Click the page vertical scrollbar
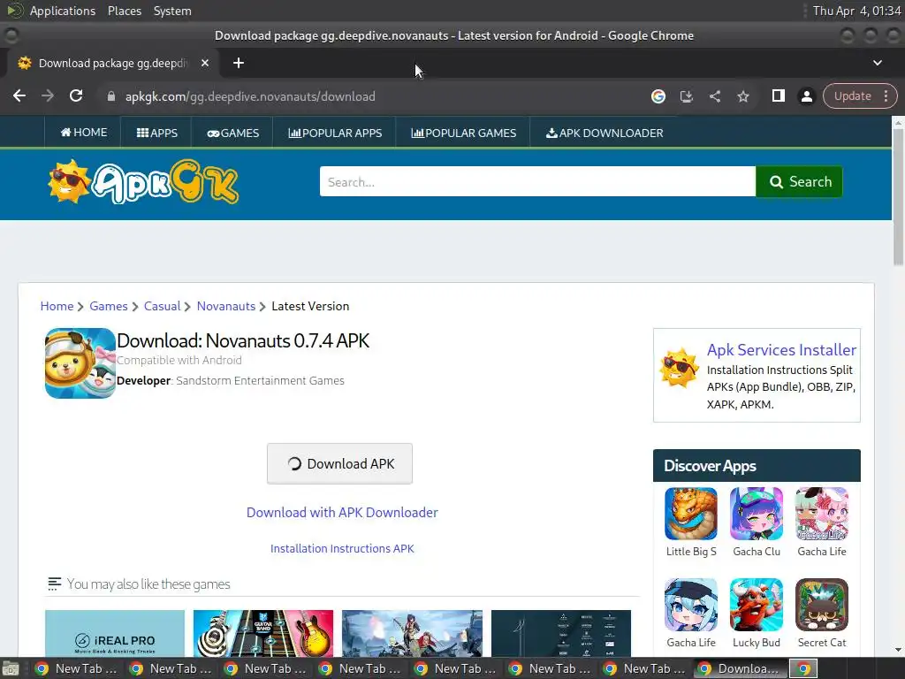 pyautogui.click(x=898, y=196)
